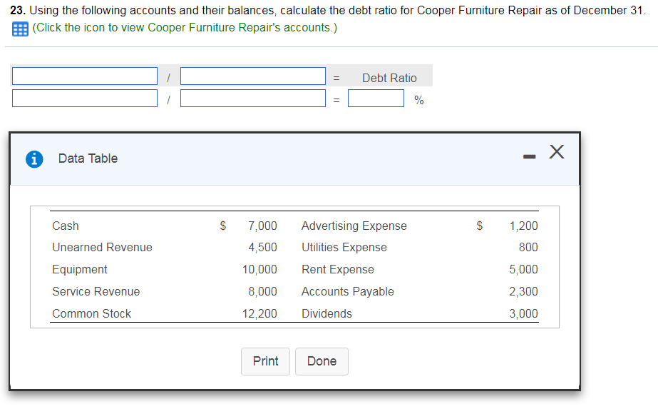The width and height of the screenshot is (658, 419).
Task: Click the bottom-left amounts input field
Action: (84, 99)
